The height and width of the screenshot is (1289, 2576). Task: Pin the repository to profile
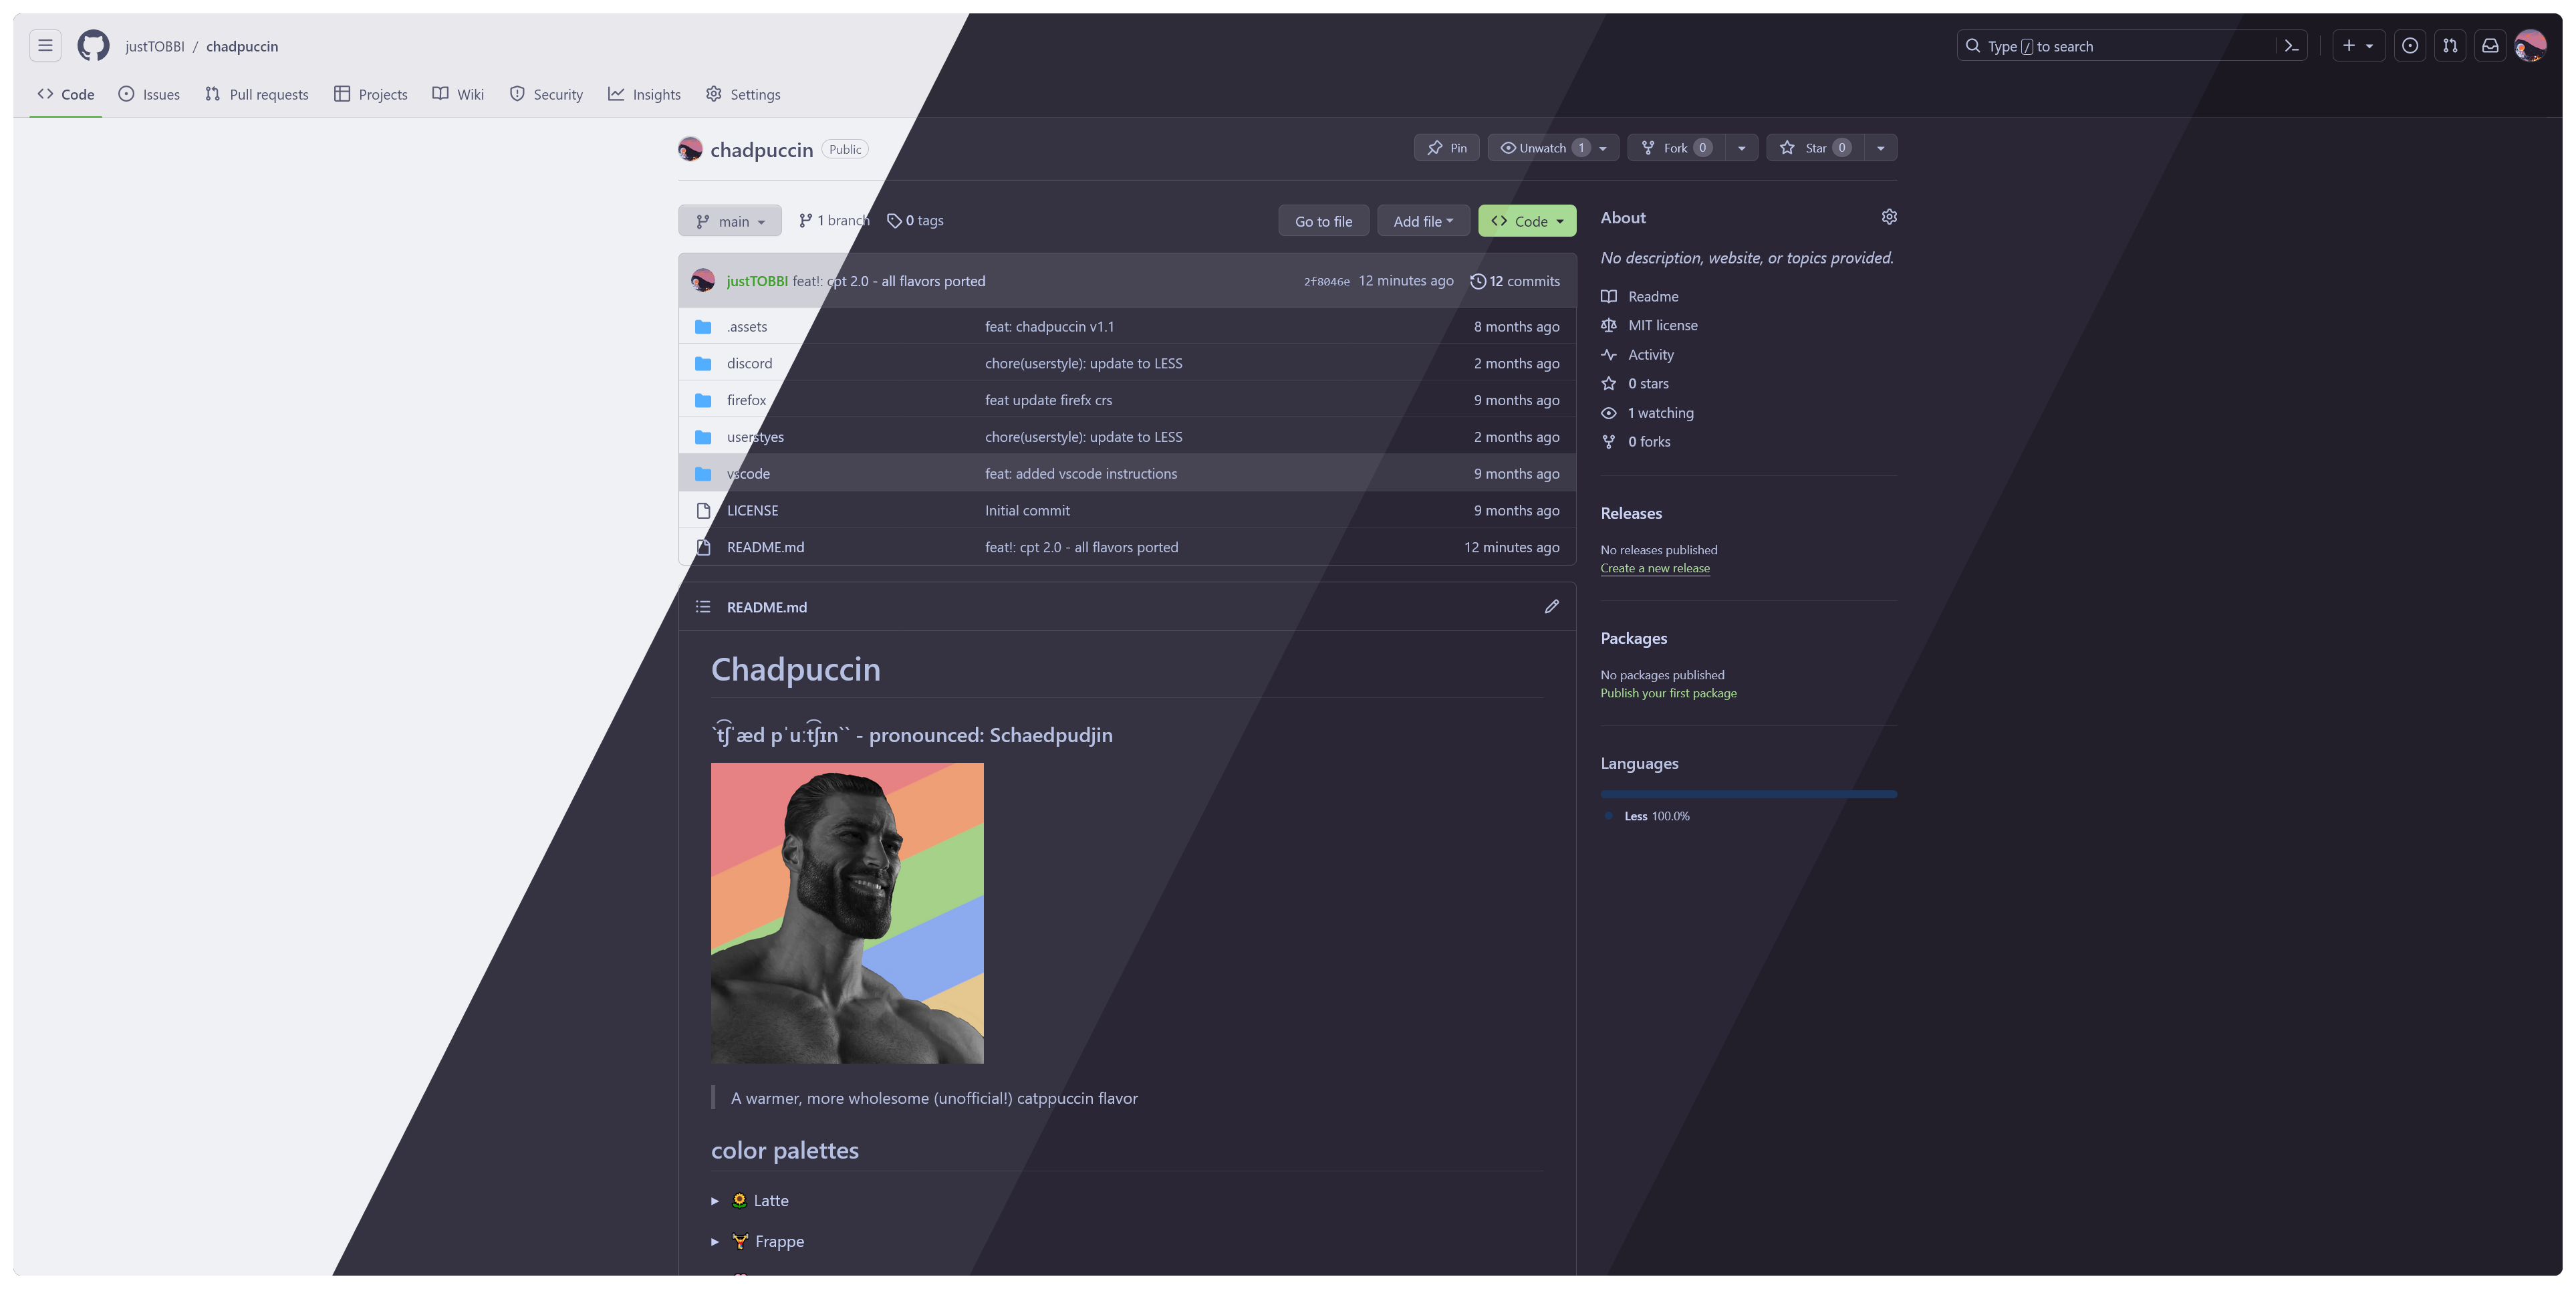click(1446, 148)
